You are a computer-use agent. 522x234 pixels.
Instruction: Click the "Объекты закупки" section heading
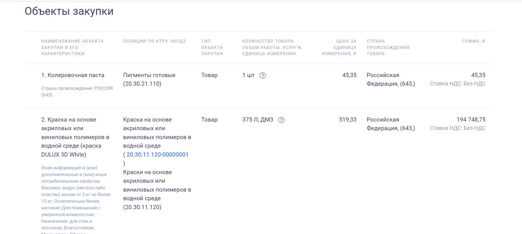[x=69, y=11]
